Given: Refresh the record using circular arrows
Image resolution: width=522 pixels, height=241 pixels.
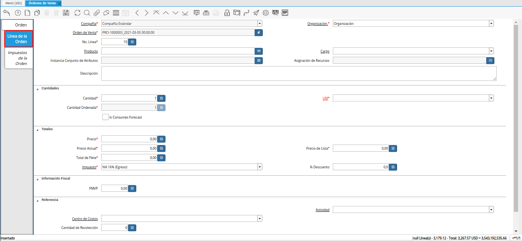Looking at the screenshot, I should tap(77, 13).
